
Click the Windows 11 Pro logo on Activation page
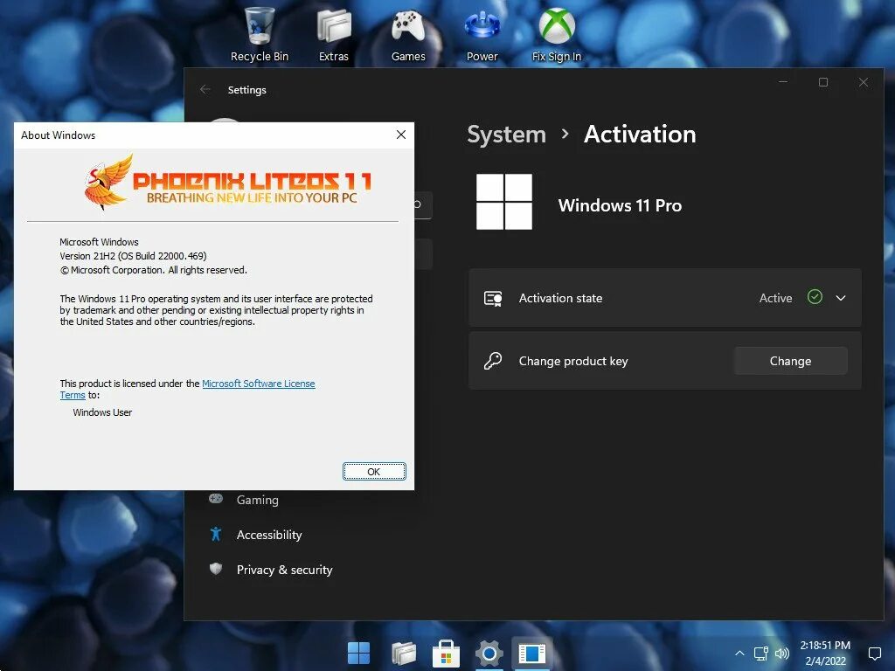click(x=503, y=202)
